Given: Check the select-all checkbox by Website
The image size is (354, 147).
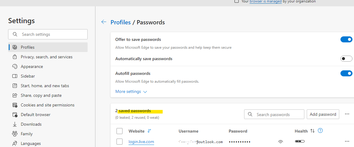Looking at the screenshot, I should [x=120, y=131].
